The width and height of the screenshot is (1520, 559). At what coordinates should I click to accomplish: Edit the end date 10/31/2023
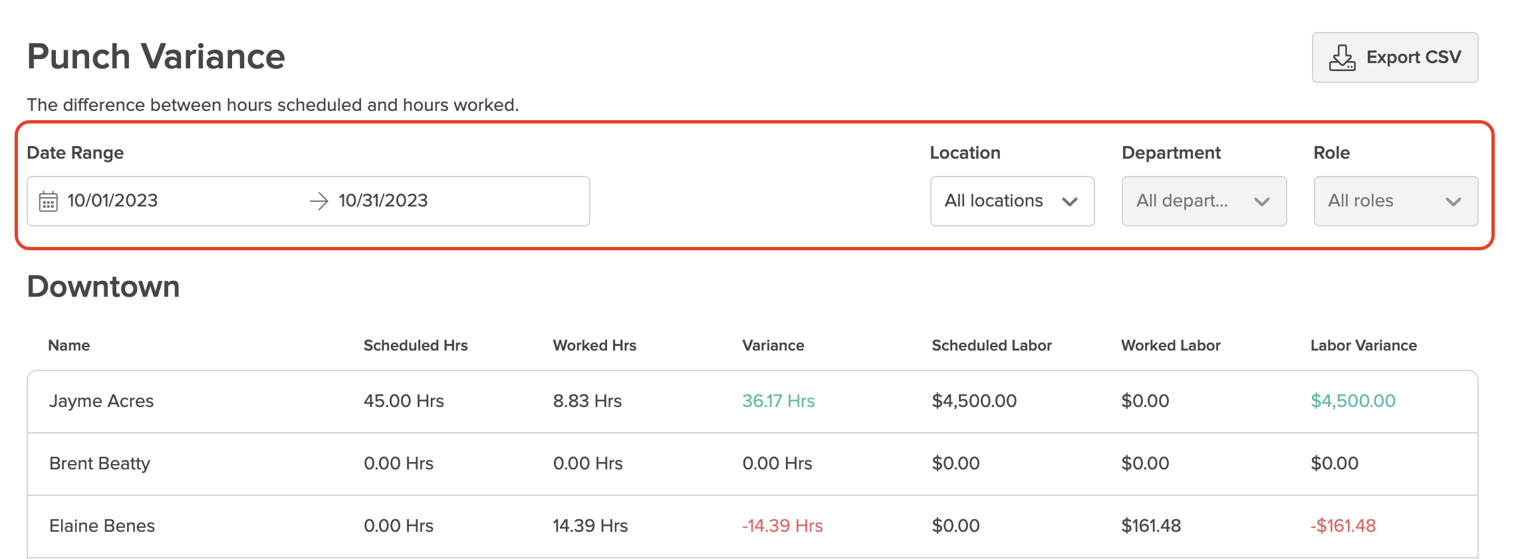click(383, 201)
